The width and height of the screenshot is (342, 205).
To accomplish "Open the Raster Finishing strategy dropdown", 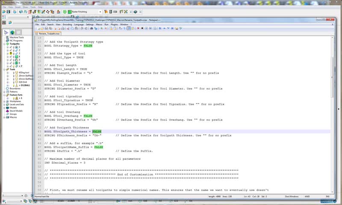I will click(x=100, y=12).
